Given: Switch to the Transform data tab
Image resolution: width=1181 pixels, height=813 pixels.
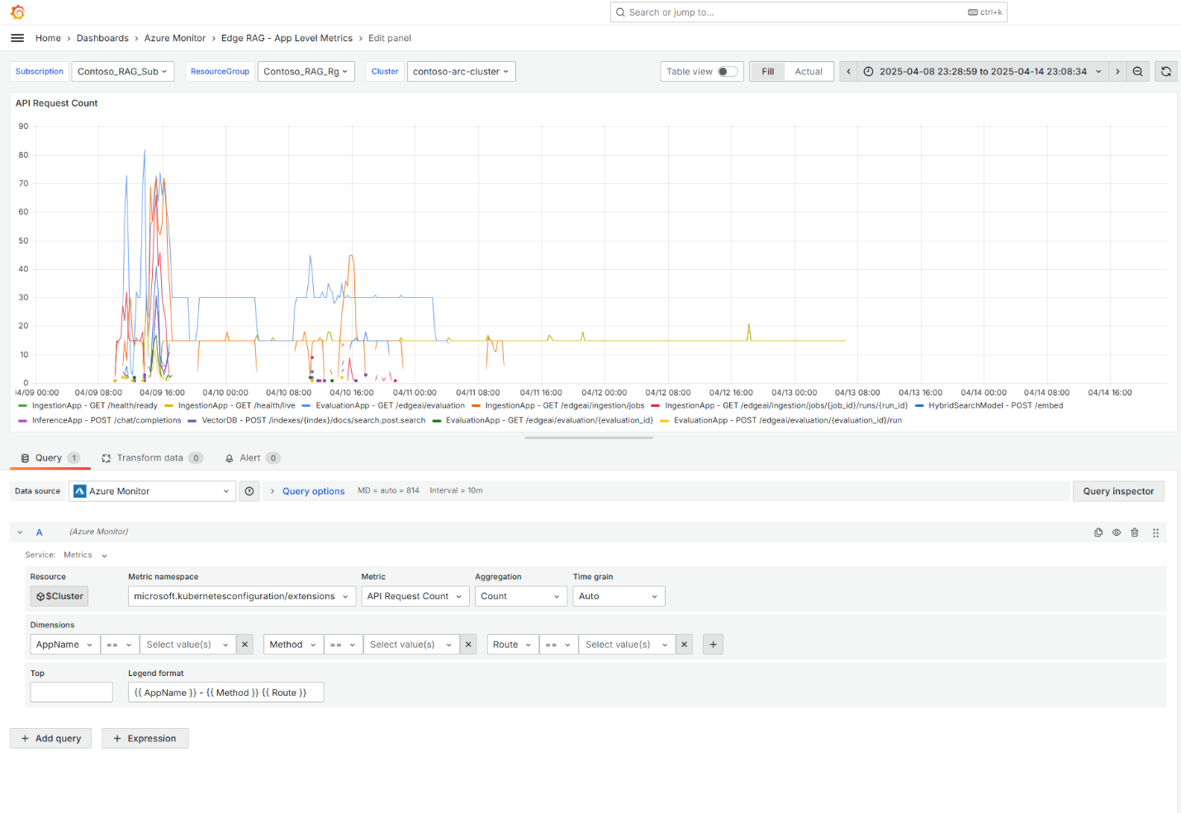Looking at the screenshot, I should tap(152, 458).
